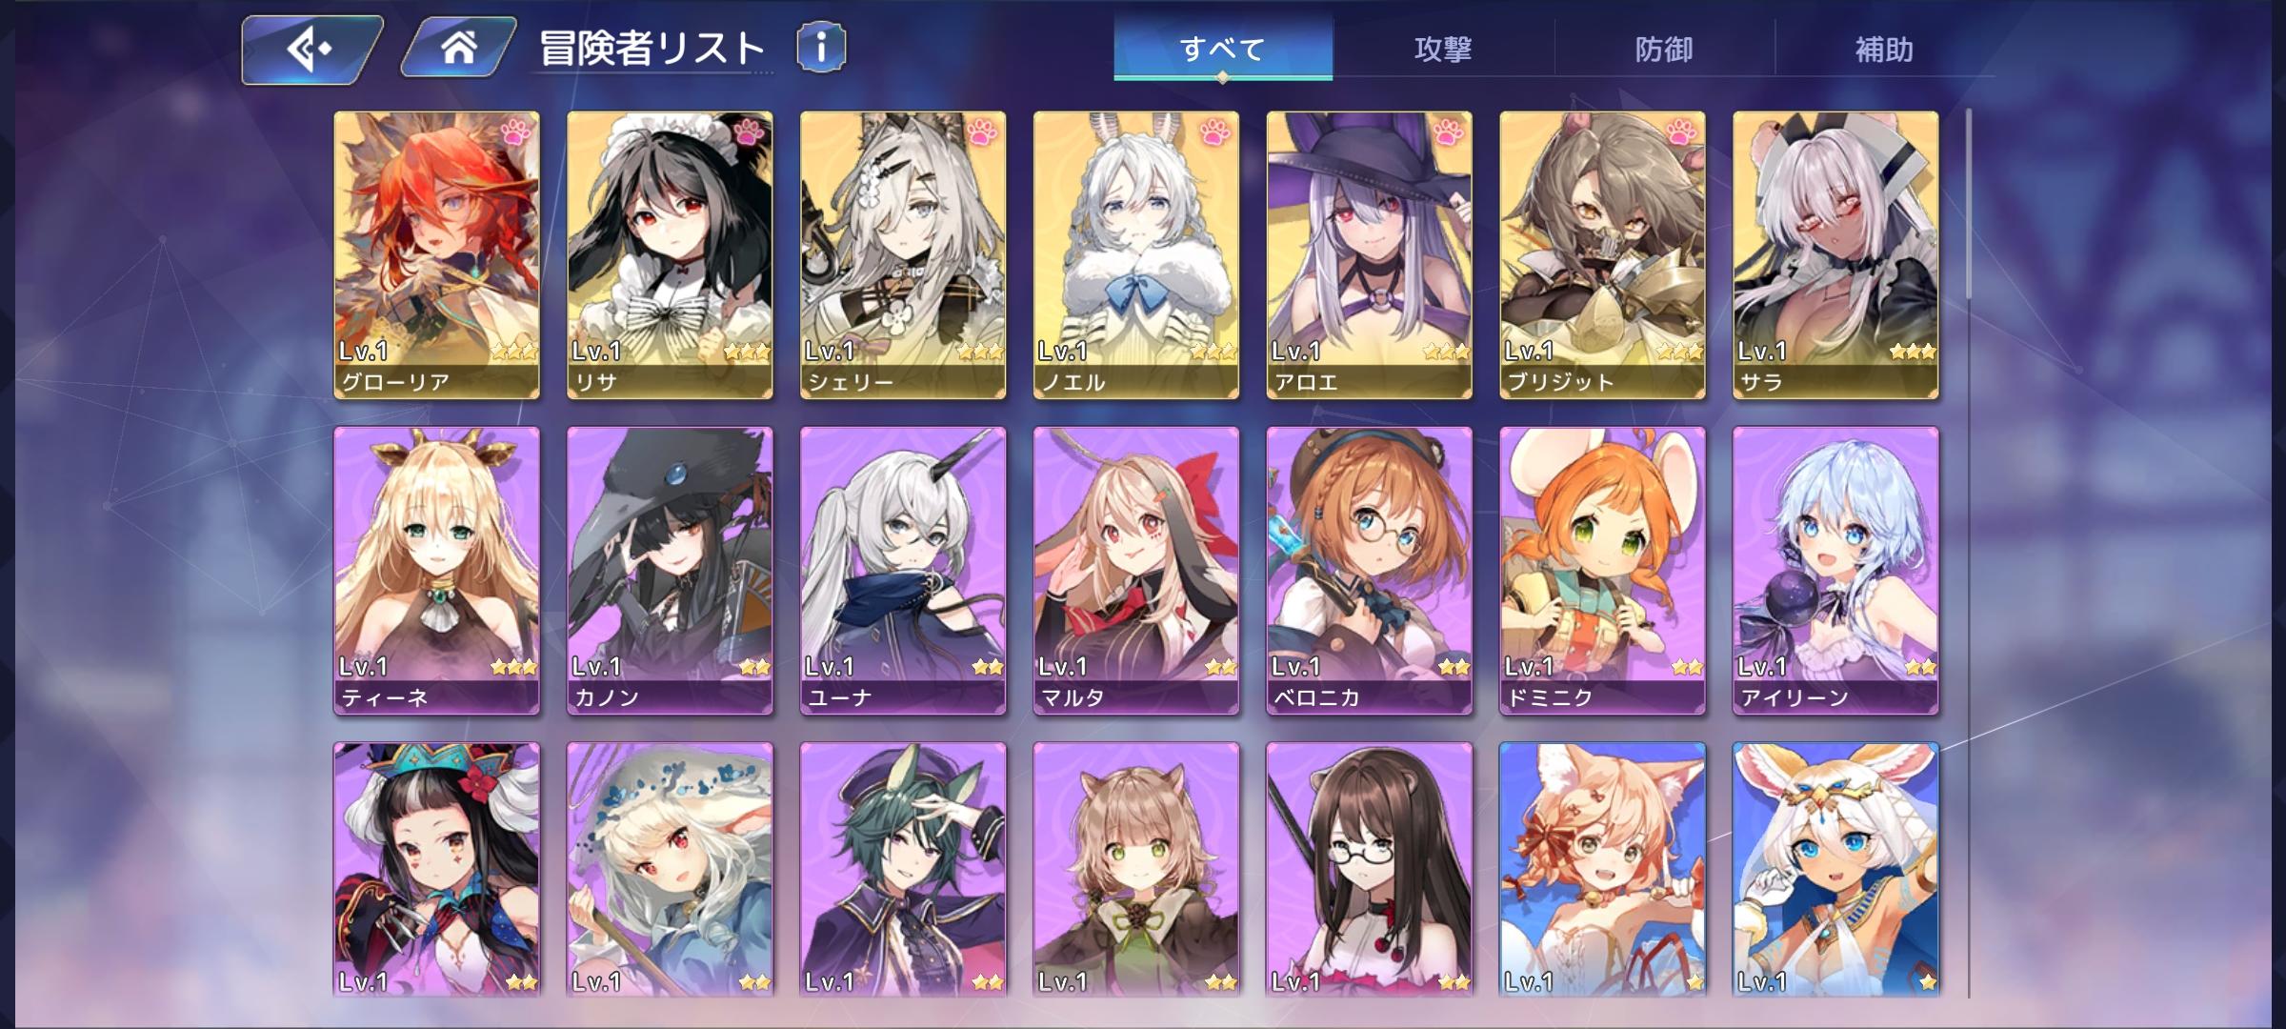Tap the paw icon on グローリア's card

pyautogui.click(x=515, y=131)
